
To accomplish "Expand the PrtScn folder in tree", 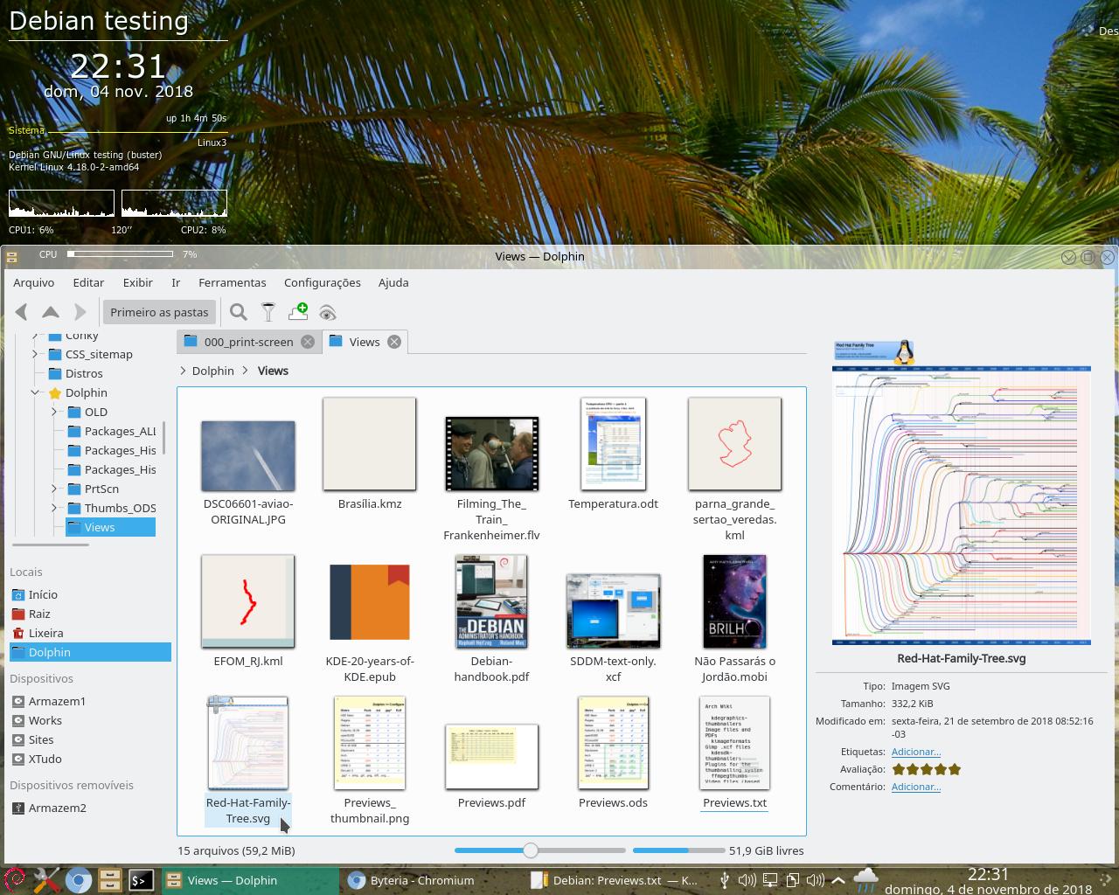I will tap(54, 489).
